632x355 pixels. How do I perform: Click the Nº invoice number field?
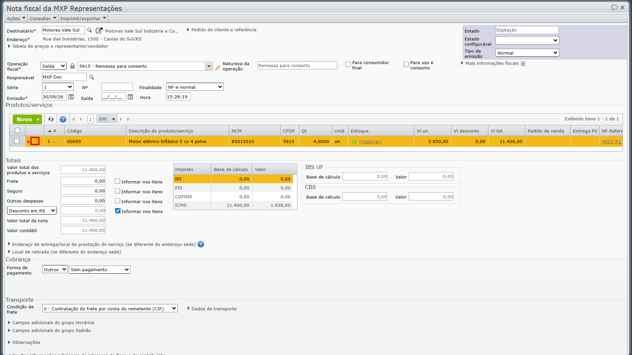[x=117, y=87]
